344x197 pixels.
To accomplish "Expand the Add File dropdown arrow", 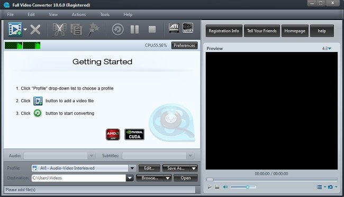I will coord(25,29).
